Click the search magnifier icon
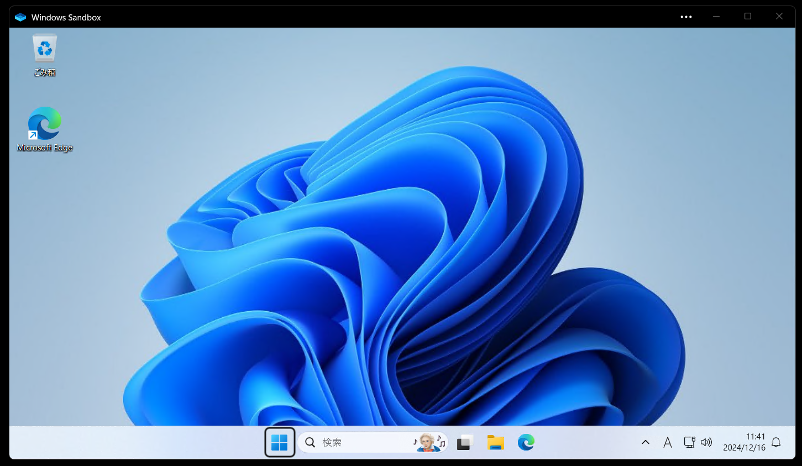 pos(310,442)
